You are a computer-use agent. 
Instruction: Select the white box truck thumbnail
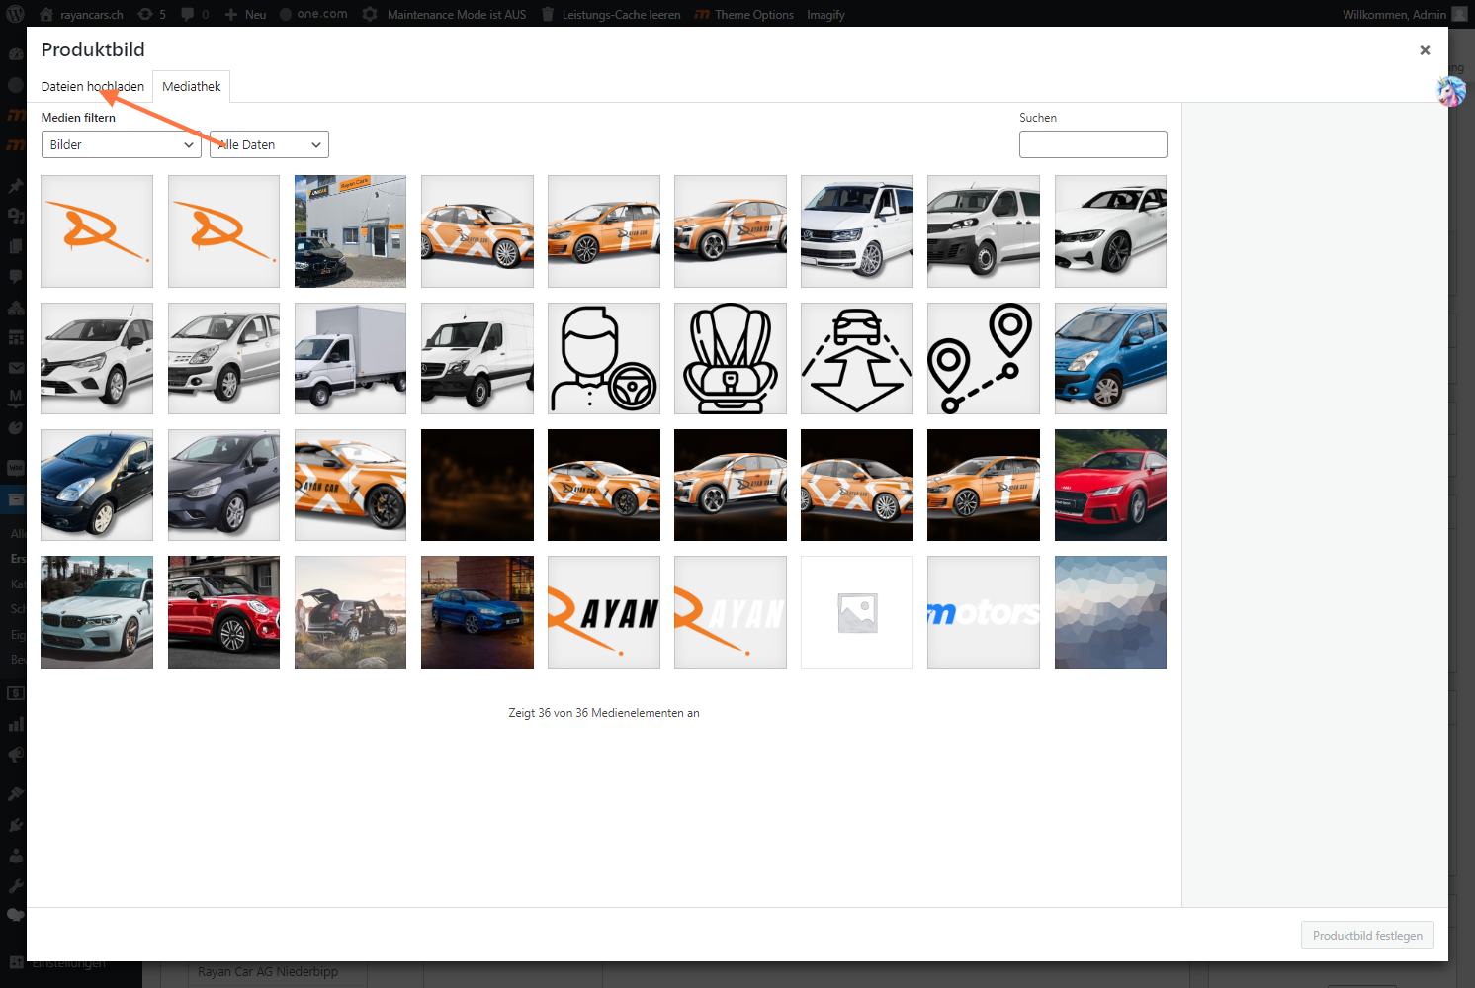[x=350, y=358]
